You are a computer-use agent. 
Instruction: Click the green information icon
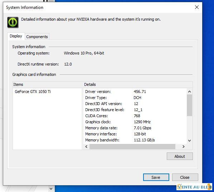(x=13, y=22)
